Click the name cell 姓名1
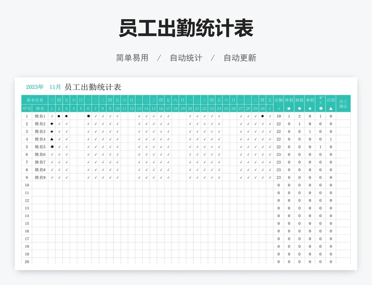372x285 pixels. click(40, 116)
